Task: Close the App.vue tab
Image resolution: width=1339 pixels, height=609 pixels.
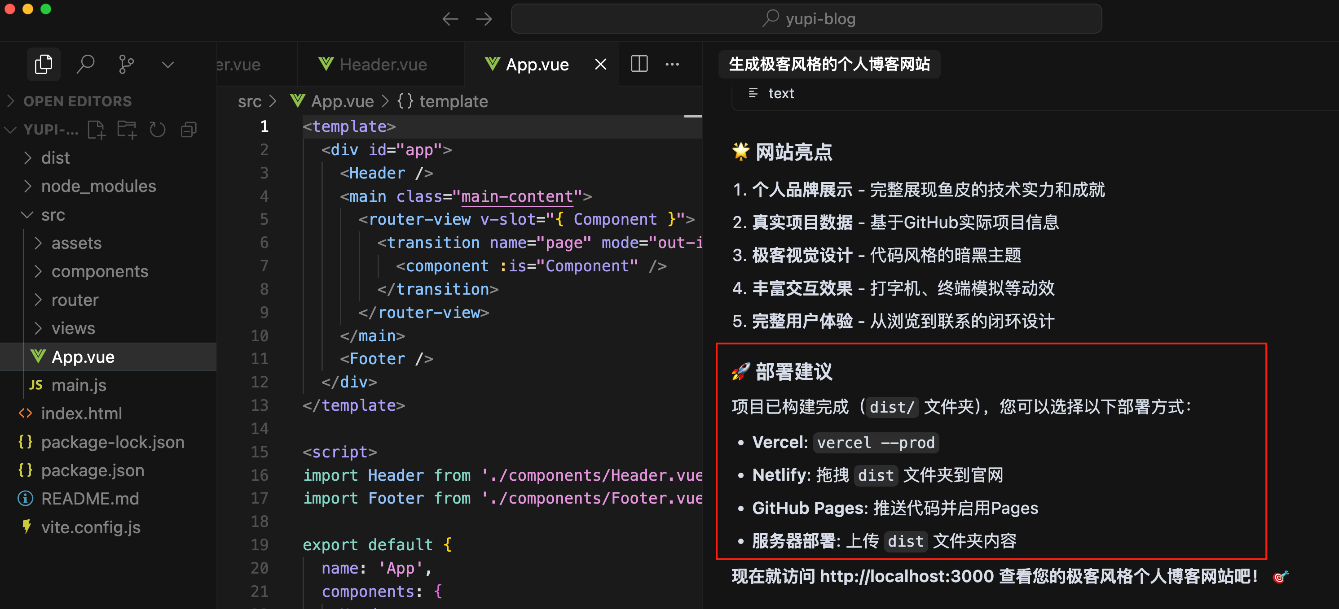Action: [600, 65]
